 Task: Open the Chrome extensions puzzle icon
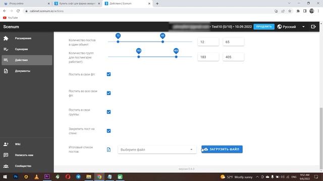pyautogui.click(x=298, y=11)
